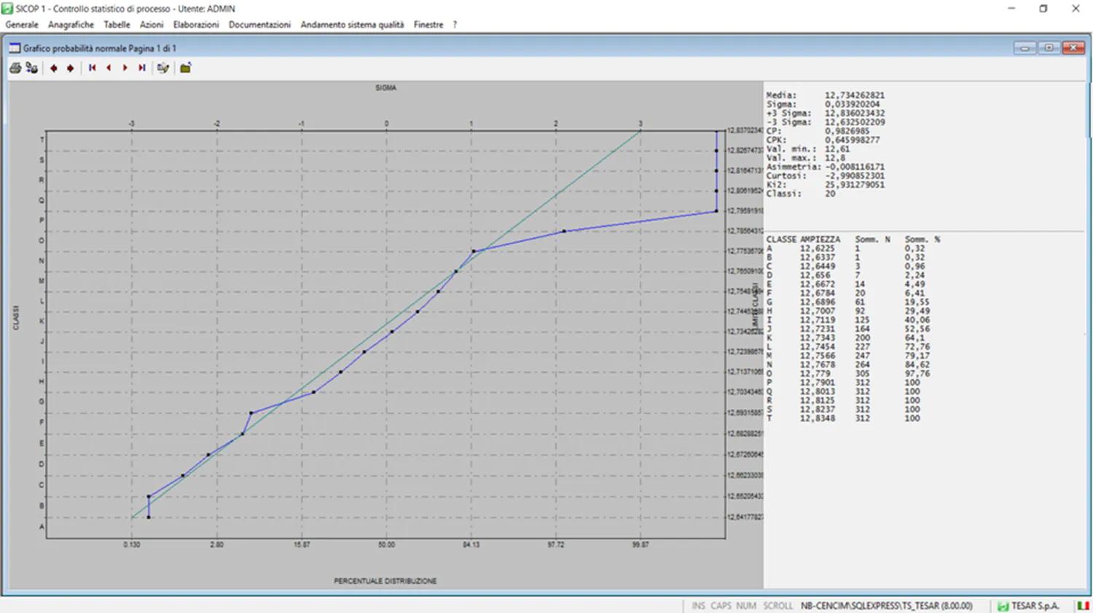Image resolution: width=1093 pixels, height=613 pixels.
Task: Click the export document toolbar icon
Action: [x=163, y=68]
